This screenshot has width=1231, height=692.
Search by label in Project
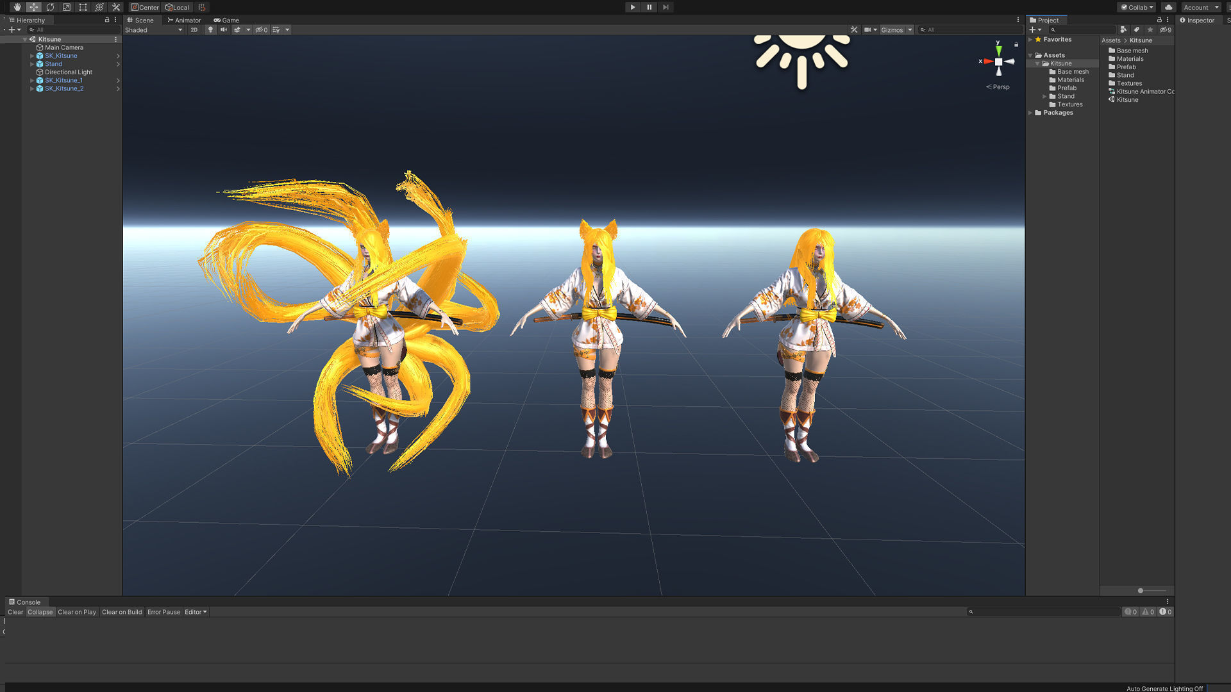point(1137,29)
